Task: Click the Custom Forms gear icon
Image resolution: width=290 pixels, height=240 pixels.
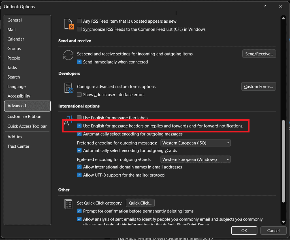Action: point(68,88)
